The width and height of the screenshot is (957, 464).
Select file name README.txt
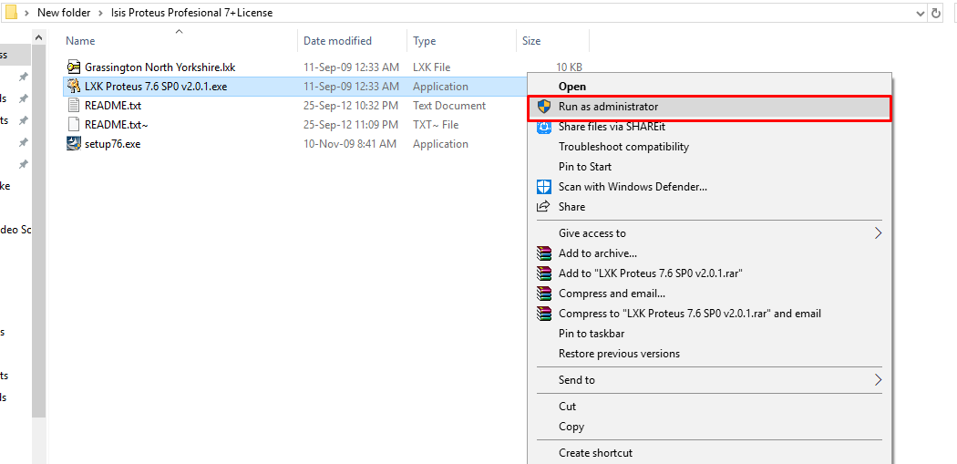113,106
